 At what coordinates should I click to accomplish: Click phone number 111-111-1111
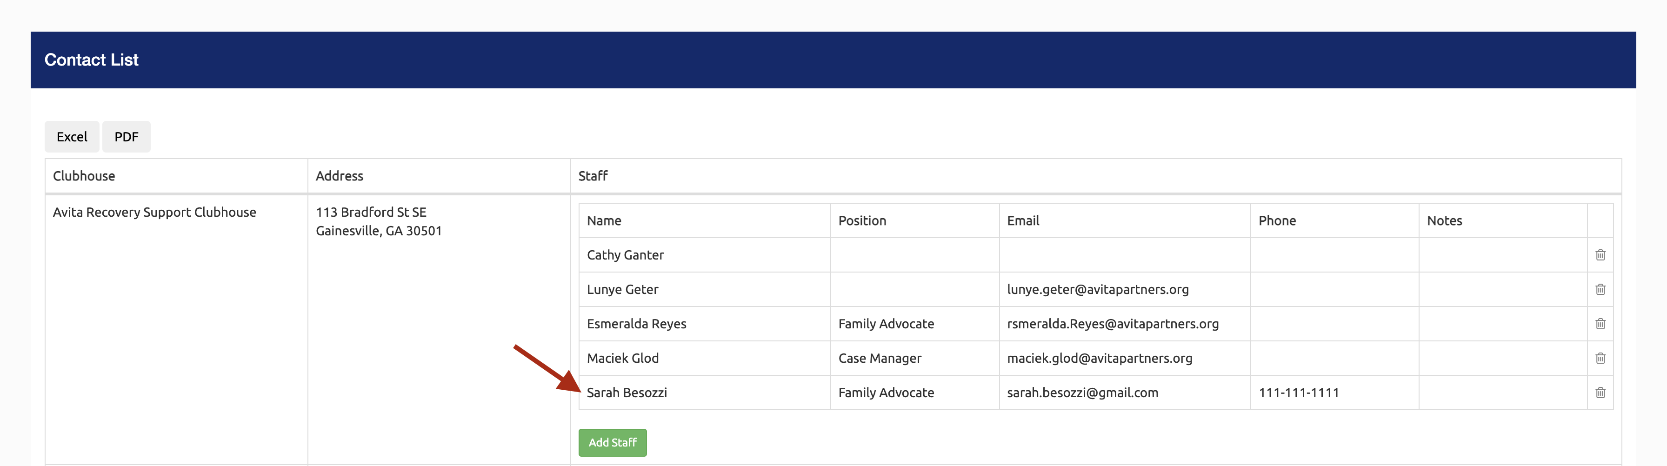pos(1298,393)
